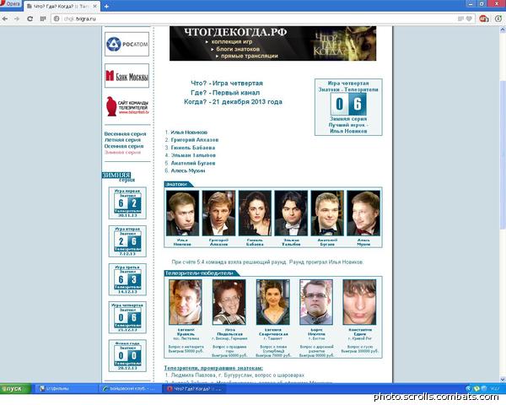Screen dimensions: 506x405
Task: Reload the current page
Action: point(30,19)
